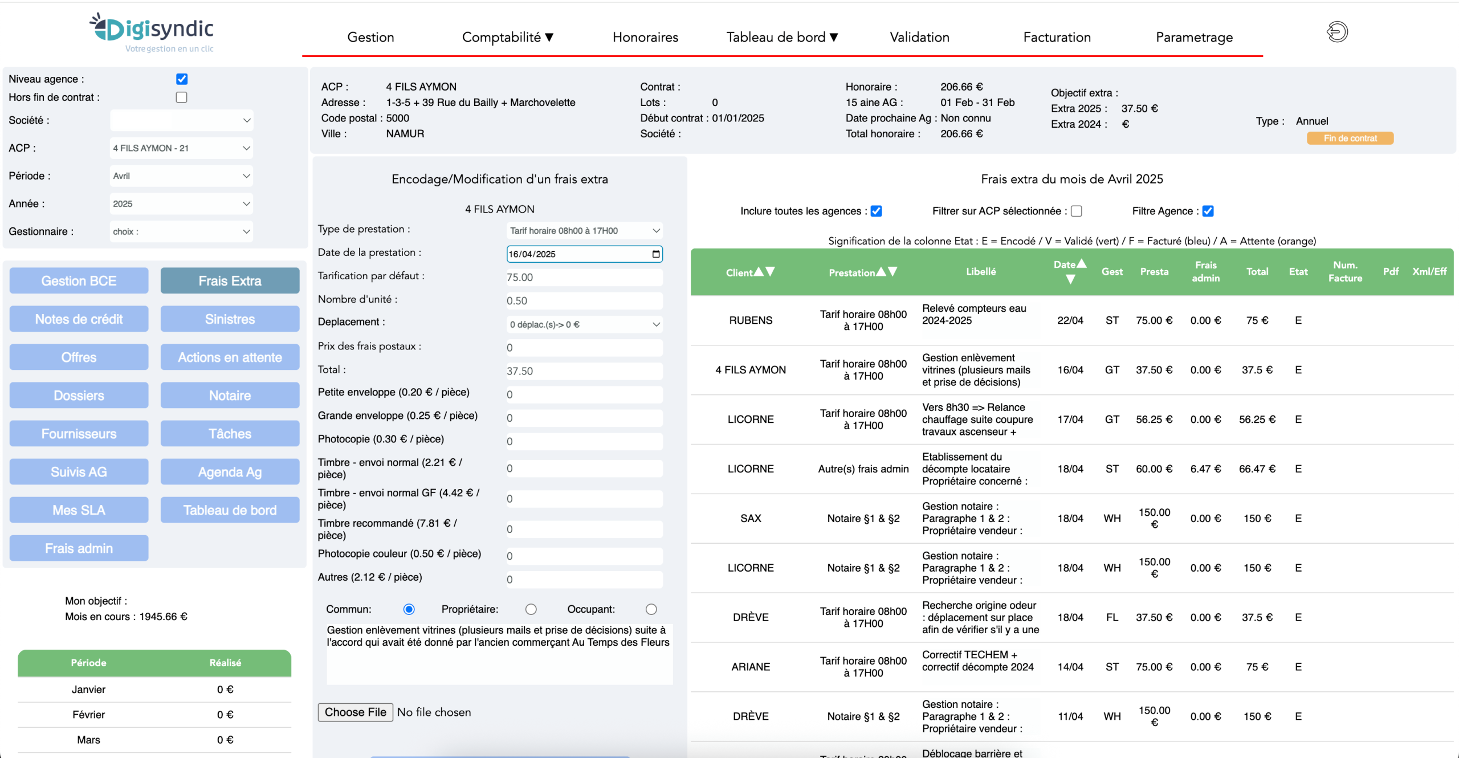The height and width of the screenshot is (758, 1459).
Task: Click the Choose File button
Action: [355, 712]
